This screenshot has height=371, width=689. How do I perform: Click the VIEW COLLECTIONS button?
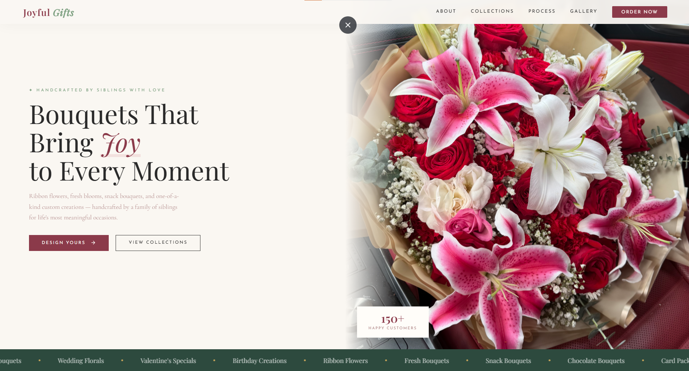[158, 243]
